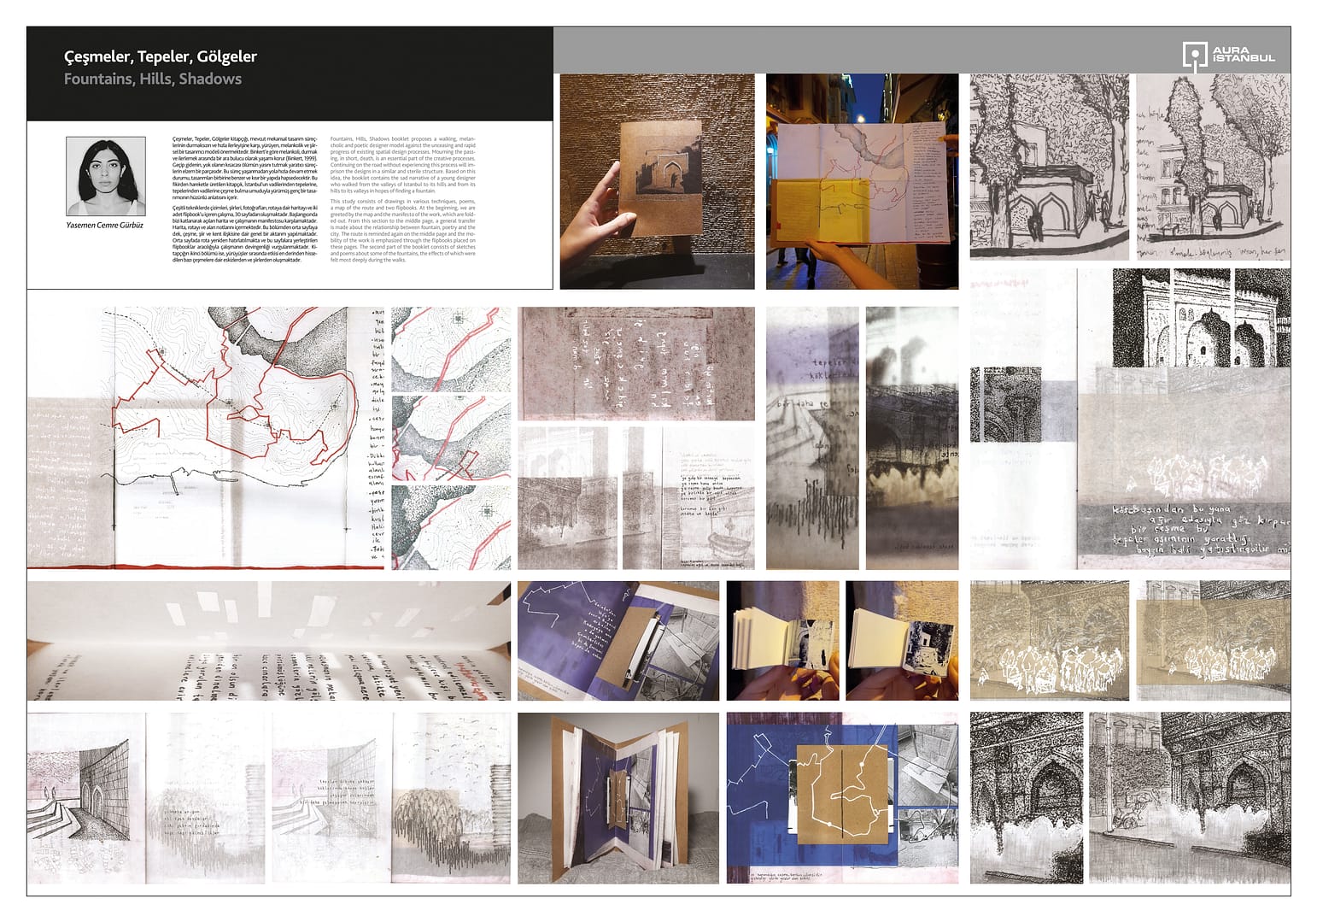Click the name Yasemen Cemre Gürbüz
This screenshot has height=922, width=1317.
pyautogui.click(x=105, y=226)
